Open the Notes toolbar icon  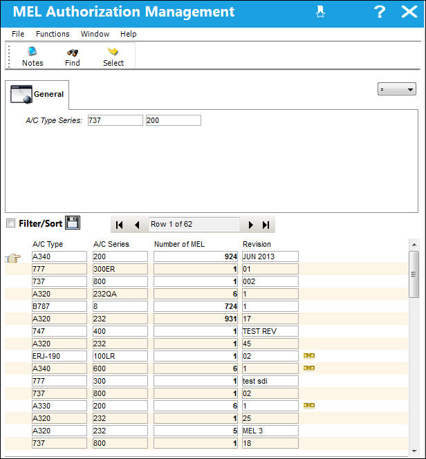coord(33,57)
